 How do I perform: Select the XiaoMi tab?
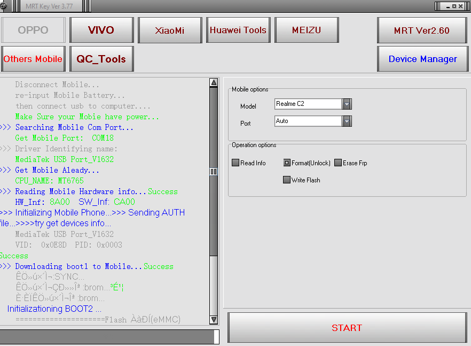pos(170,30)
